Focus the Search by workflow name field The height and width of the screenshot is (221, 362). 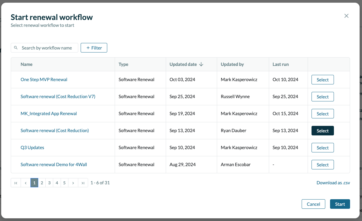[x=48, y=48]
